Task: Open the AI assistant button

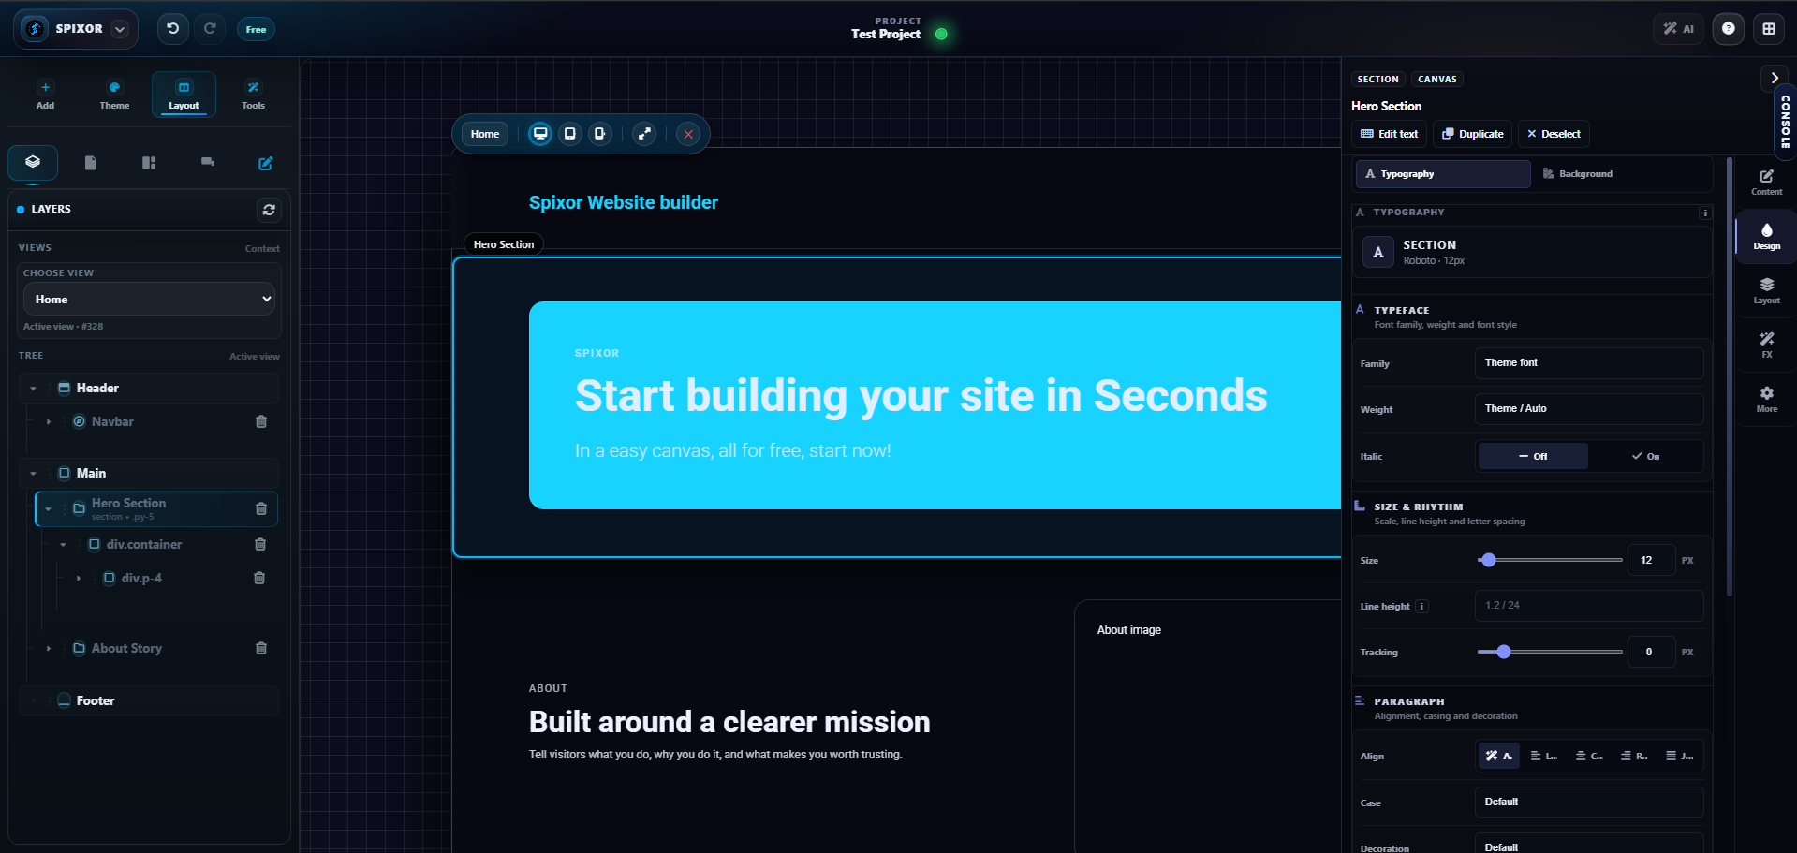Action: click(x=1678, y=29)
